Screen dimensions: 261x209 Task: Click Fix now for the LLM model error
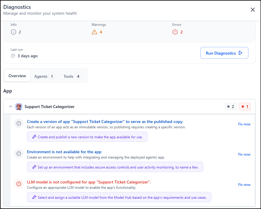(244, 185)
